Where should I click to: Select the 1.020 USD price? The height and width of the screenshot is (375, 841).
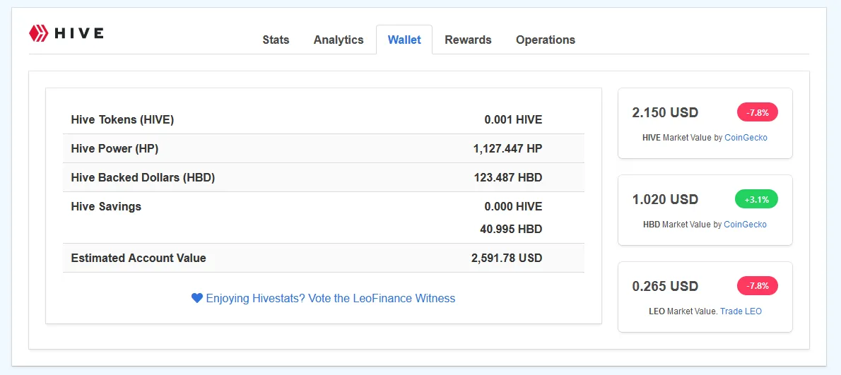click(665, 199)
